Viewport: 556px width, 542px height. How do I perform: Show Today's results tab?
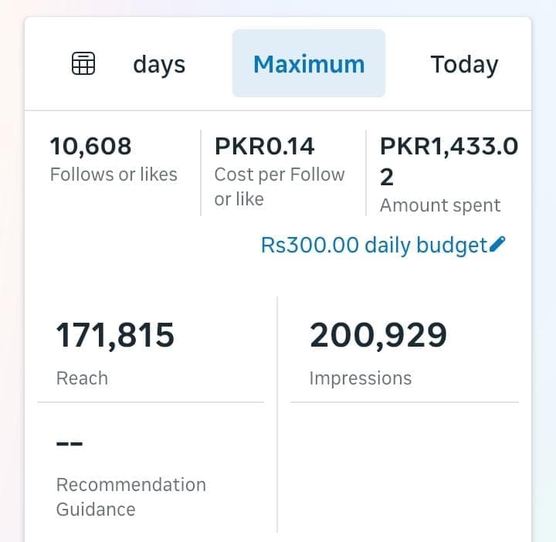pyautogui.click(x=463, y=64)
